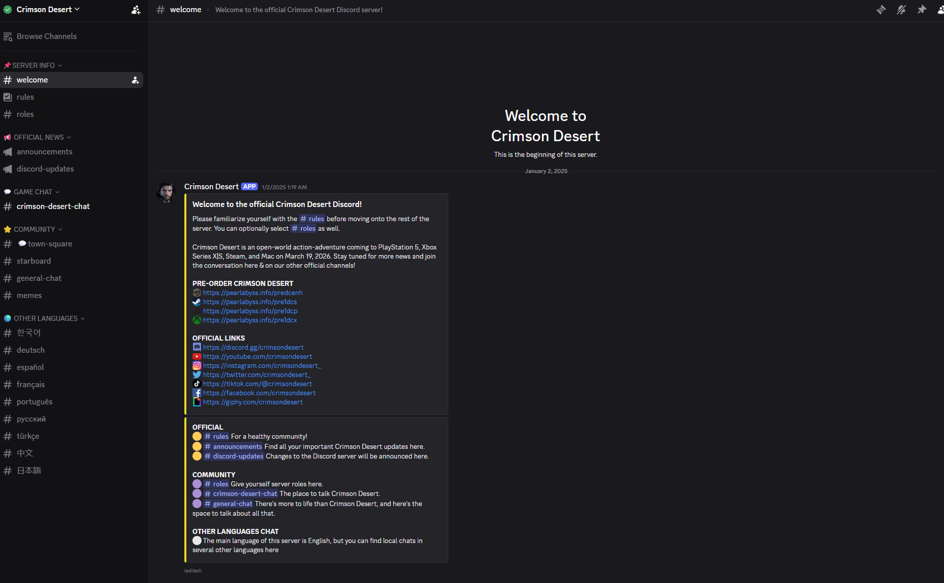This screenshot has height=583, width=944.
Task: Toggle notification settings bell icon
Action: pyautogui.click(x=901, y=10)
